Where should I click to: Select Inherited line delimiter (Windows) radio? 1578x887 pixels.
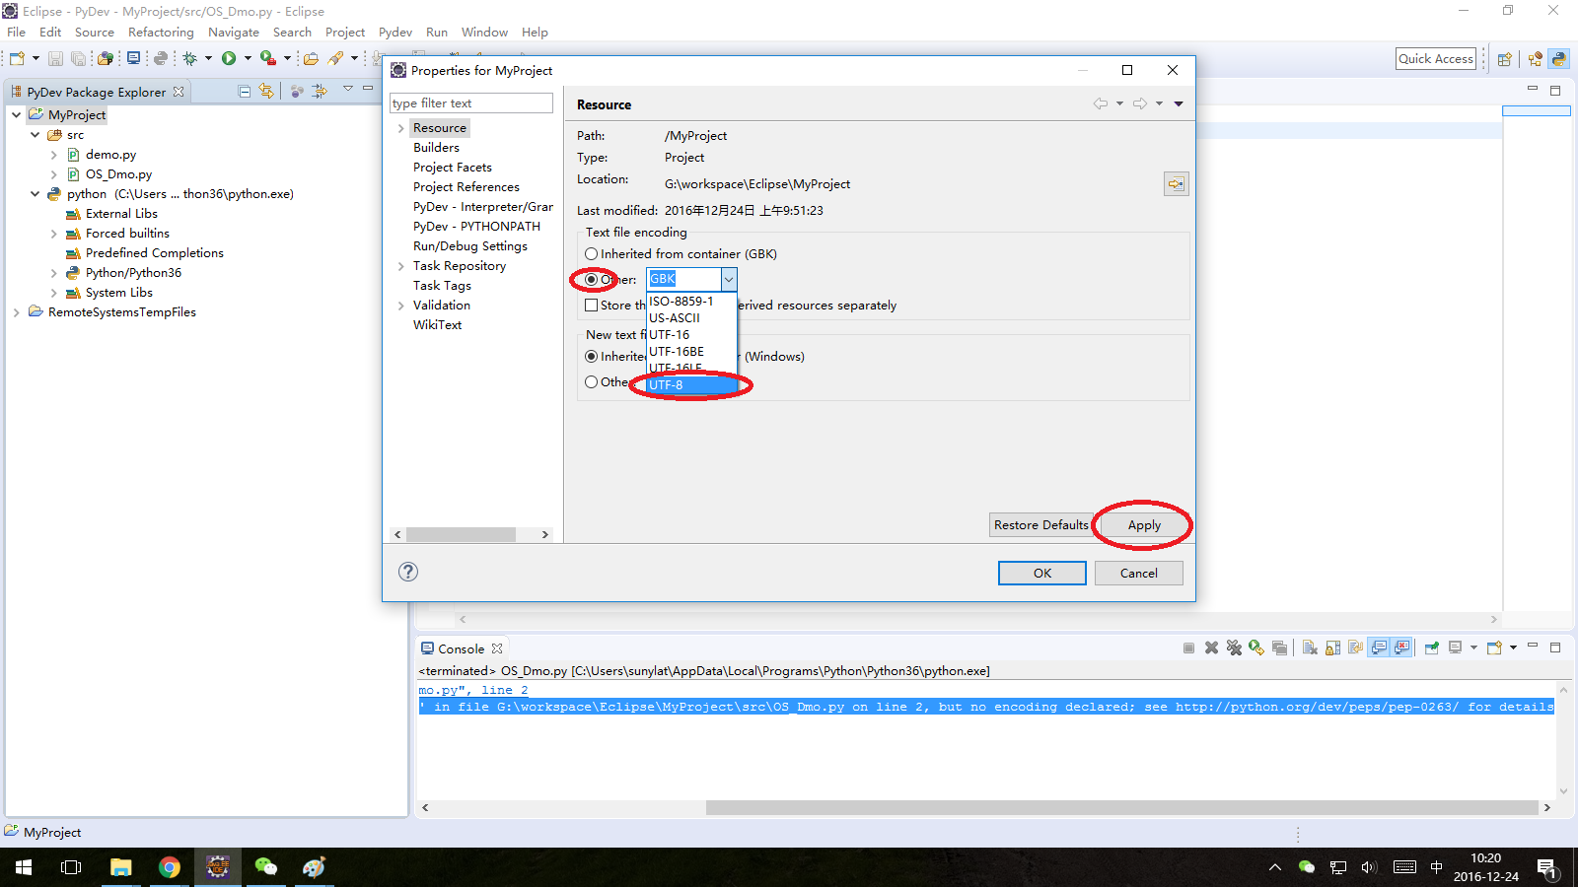pos(591,357)
